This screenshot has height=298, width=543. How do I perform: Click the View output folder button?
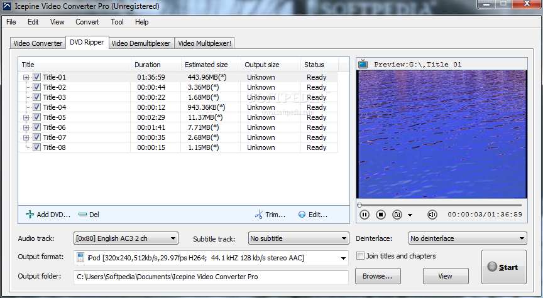click(x=446, y=276)
